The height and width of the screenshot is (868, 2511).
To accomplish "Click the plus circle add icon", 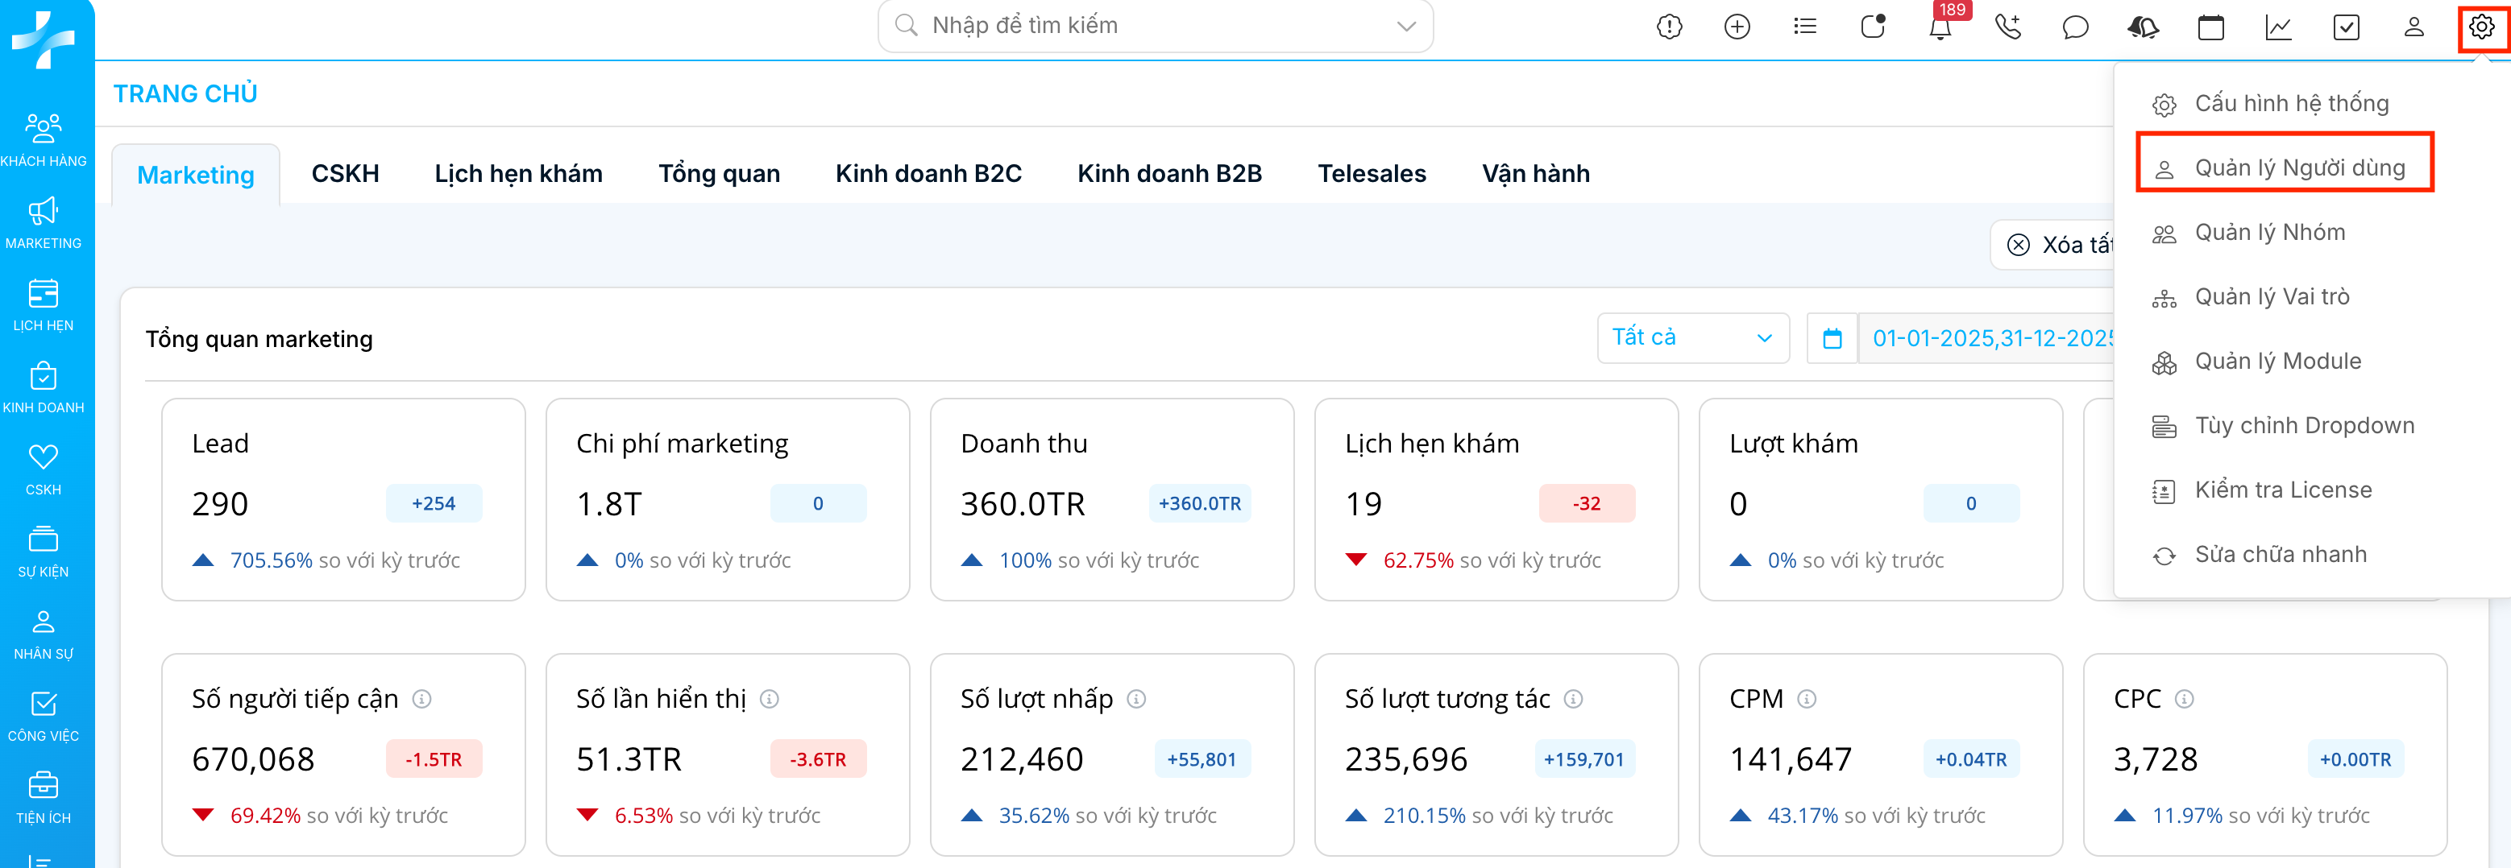I will pos(1737,27).
